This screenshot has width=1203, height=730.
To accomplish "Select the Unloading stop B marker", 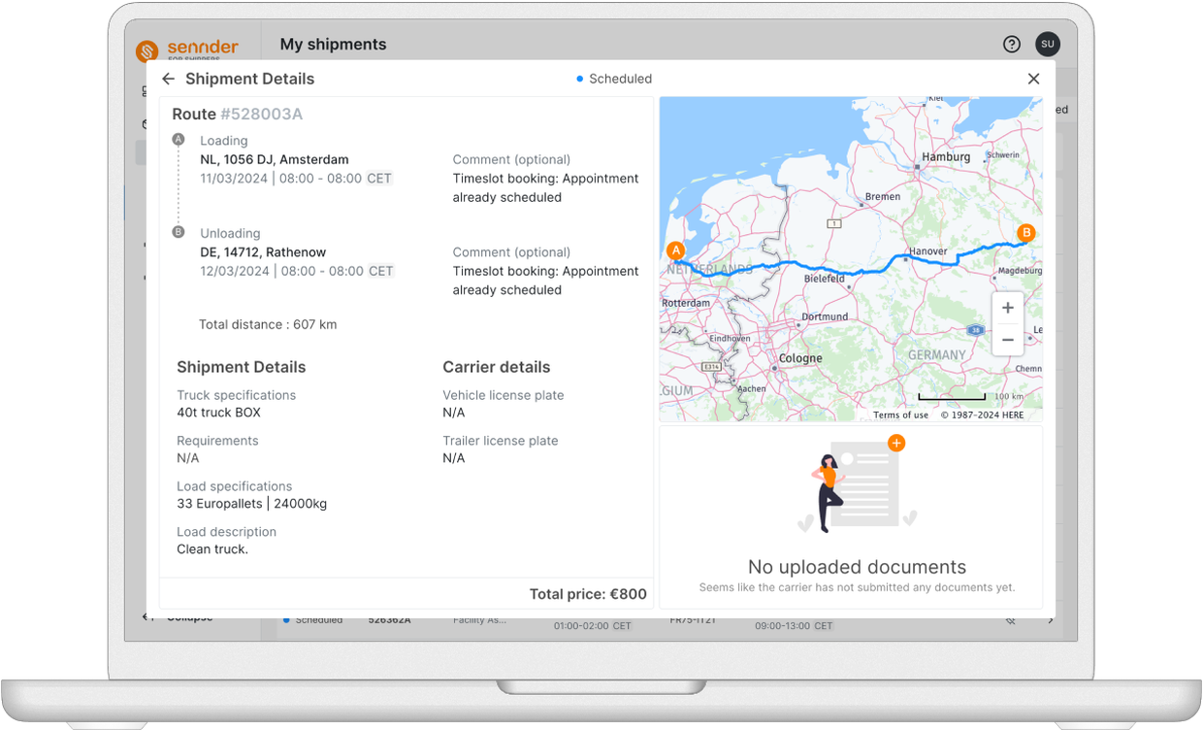I will 179,232.
